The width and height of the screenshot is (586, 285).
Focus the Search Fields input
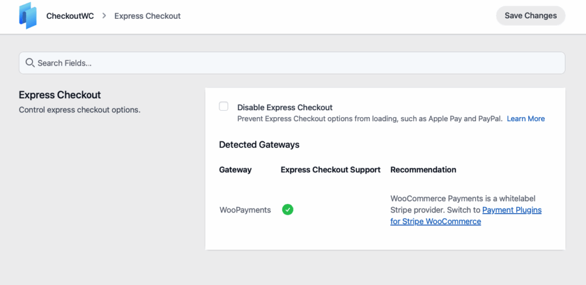[x=292, y=63]
